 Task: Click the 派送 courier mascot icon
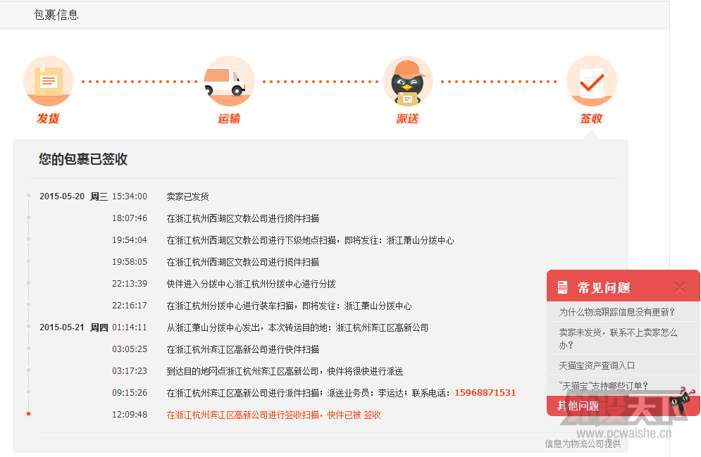[x=407, y=81]
